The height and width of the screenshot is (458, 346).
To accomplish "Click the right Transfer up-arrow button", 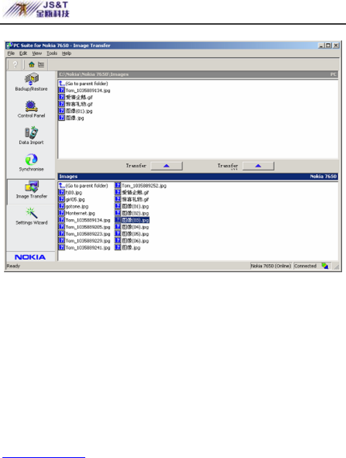I will tap(258, 166).
